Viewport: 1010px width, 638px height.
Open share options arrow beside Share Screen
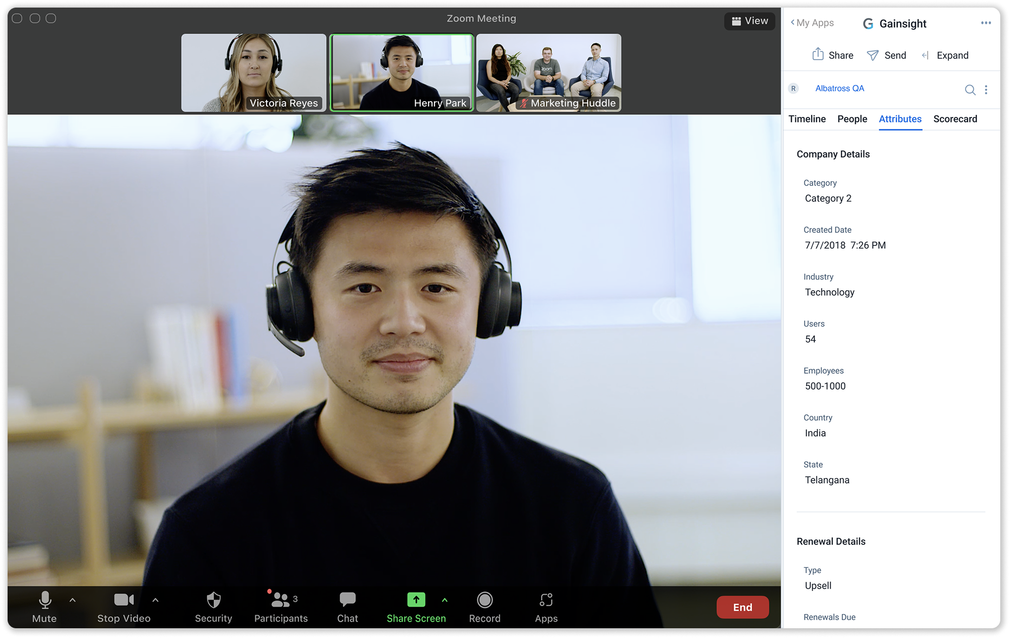click(x=445, y=600)
